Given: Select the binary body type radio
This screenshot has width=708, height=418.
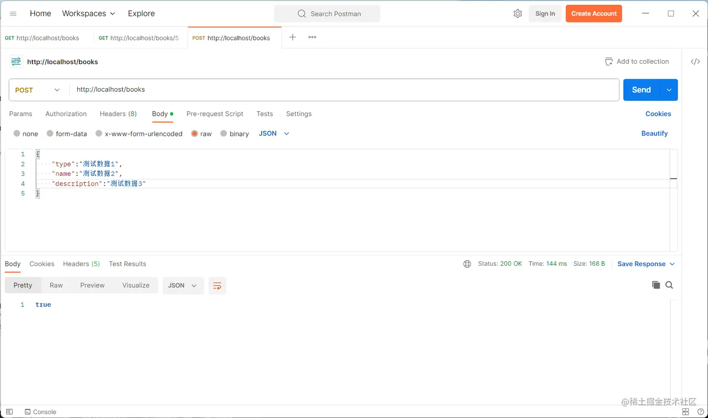Looking at the screenshot, I should coord(223,134).
